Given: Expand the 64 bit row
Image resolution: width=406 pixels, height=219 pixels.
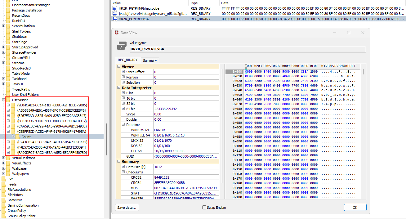Looking at the screenshot, I should pos(123,109).
